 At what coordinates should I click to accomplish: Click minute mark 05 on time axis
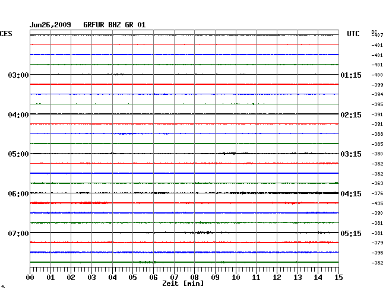pos(132,278)
